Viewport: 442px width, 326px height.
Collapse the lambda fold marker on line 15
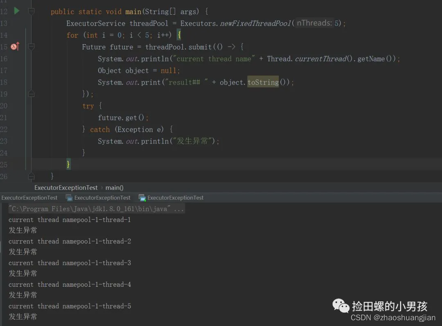tap(31, 47)
